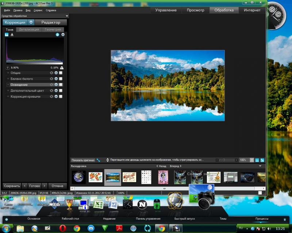Reset the Баланс белого settings

[x=51, y=79]
